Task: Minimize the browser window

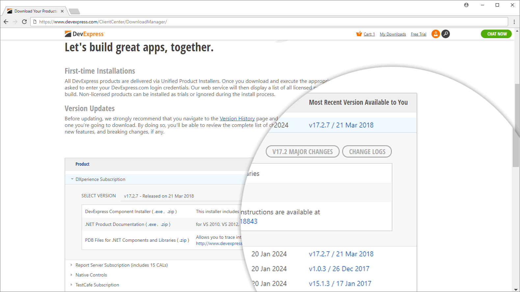Action: coord(482,5)
